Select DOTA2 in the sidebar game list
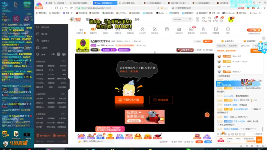This screenshot has height=150, width=267. tap(63, 66)
